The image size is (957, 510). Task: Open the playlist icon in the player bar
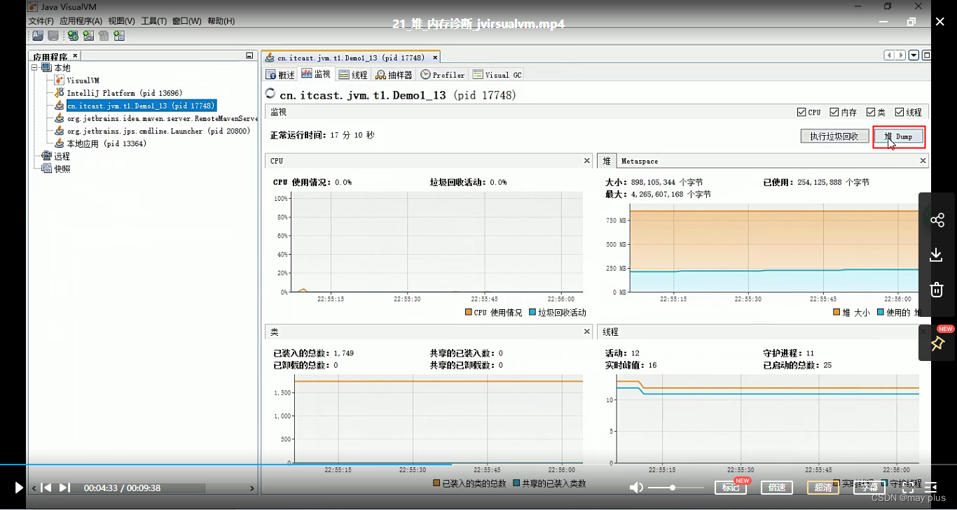(931, 487)
